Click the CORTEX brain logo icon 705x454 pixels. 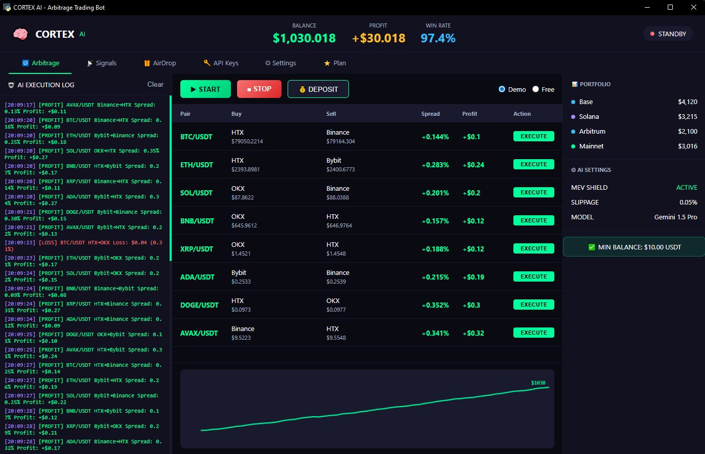click(20, 34)
